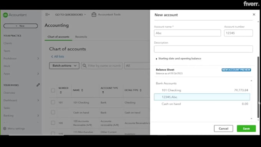Open Tasks in the sidebar
Screen dimensions: 261x147
pos(7,108)
